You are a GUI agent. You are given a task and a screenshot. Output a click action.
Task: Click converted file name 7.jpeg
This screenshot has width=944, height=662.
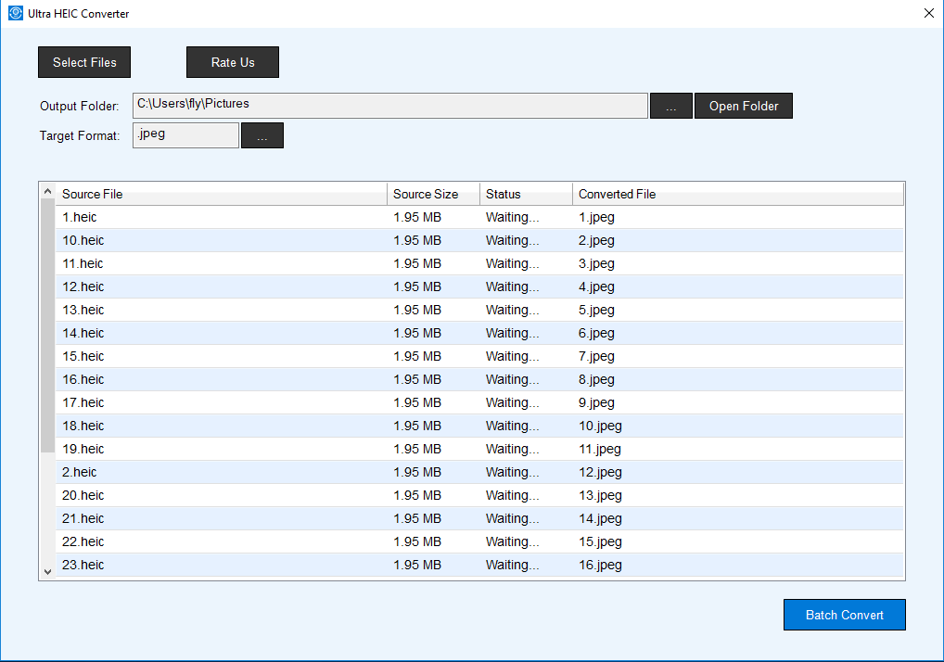[x=596, y=356]
